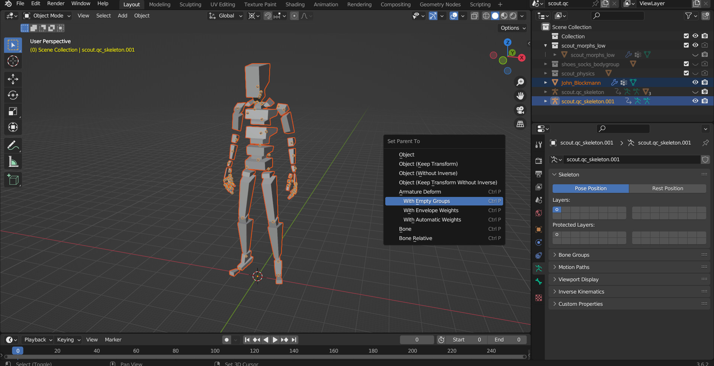This screenshot has height=366, width=714.
Task: Open the Texture properties tab
Action: pyautogui.click(x=538, y=298)
